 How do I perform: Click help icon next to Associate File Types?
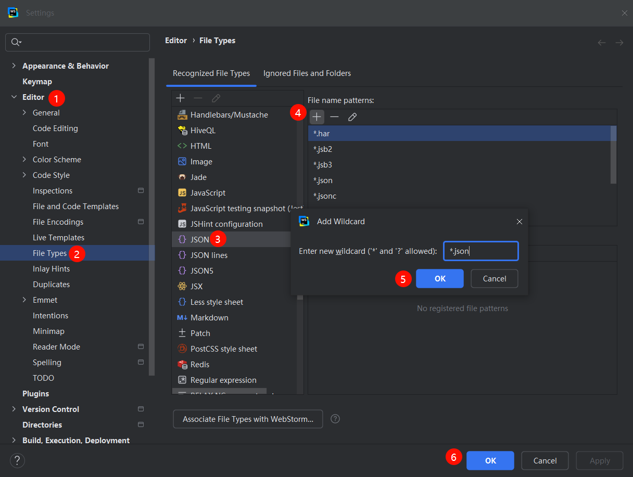(336, 419)
